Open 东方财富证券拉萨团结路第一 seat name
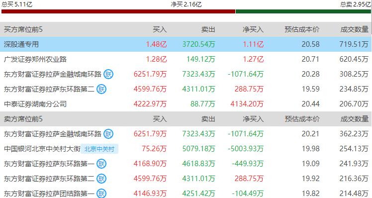 coord(49,194)
